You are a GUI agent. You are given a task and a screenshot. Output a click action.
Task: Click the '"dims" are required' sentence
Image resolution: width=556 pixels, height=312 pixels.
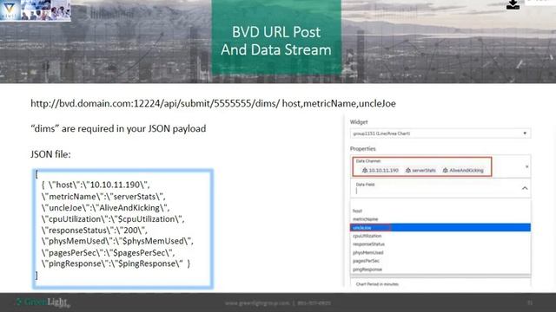click(118, 129)
